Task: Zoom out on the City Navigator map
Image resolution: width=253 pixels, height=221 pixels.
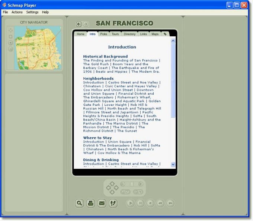Action: (10, 49)
